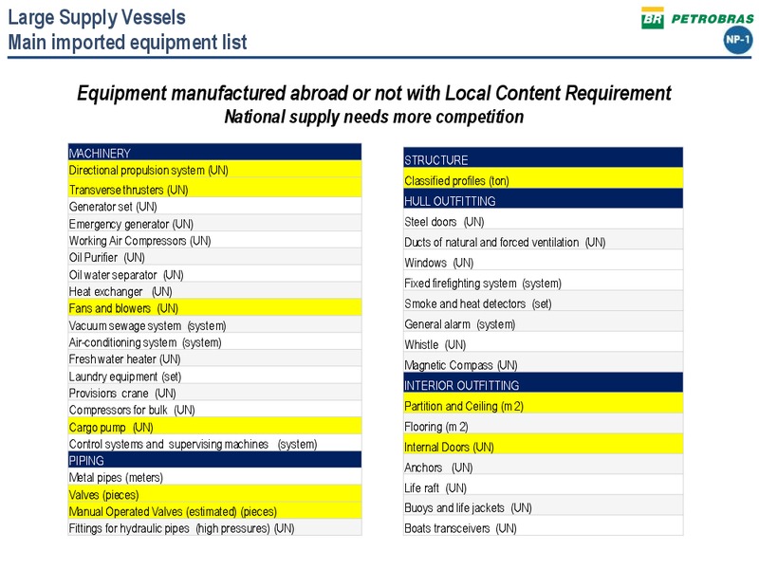Screen dimensions: 759x569
Task: Click the Air-conditioning system (system) row
Action: pos(214,341)
